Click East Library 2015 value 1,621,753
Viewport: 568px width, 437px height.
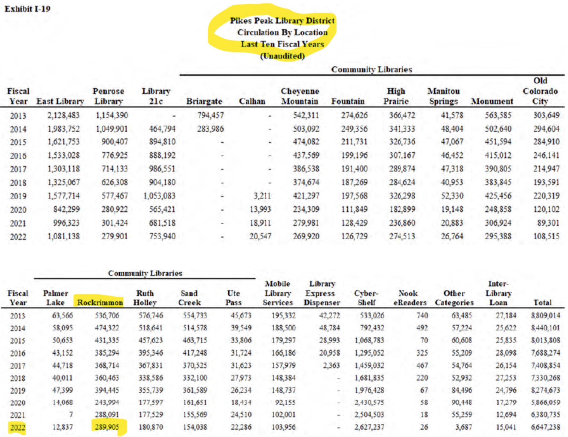click(63, 141)
